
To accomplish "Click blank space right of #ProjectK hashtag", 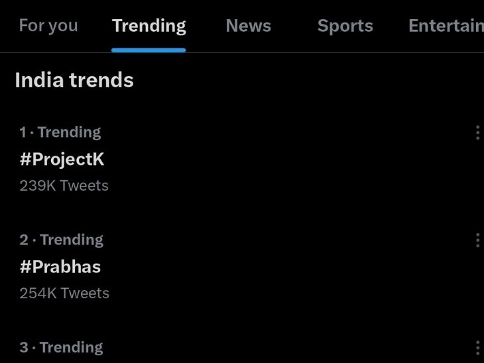I will coord(285,160).
